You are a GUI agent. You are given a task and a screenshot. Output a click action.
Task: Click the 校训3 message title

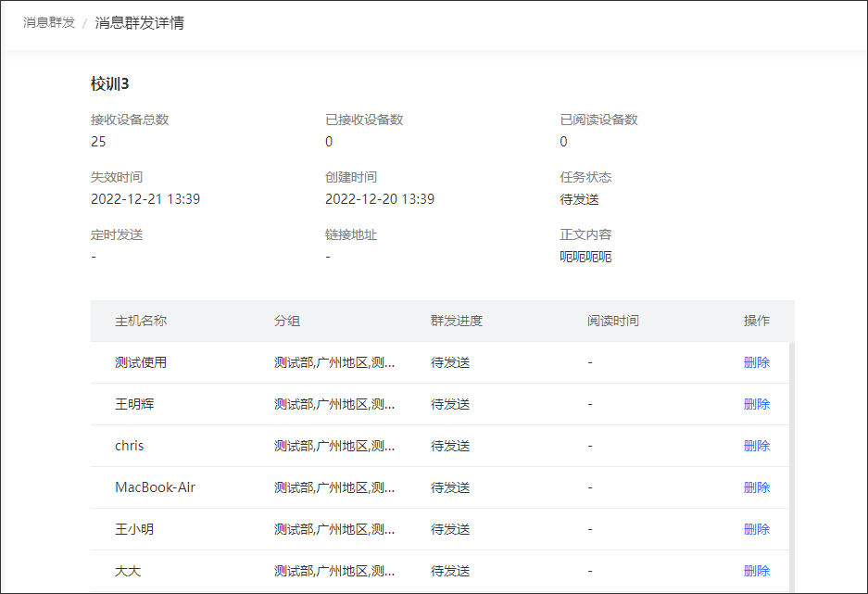[109, 84]
